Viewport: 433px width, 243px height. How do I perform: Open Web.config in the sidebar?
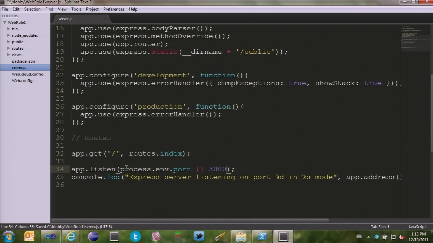22,81
